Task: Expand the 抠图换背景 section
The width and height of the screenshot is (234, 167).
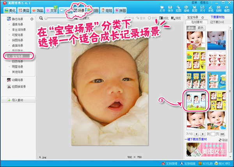Action: point(18,86)
